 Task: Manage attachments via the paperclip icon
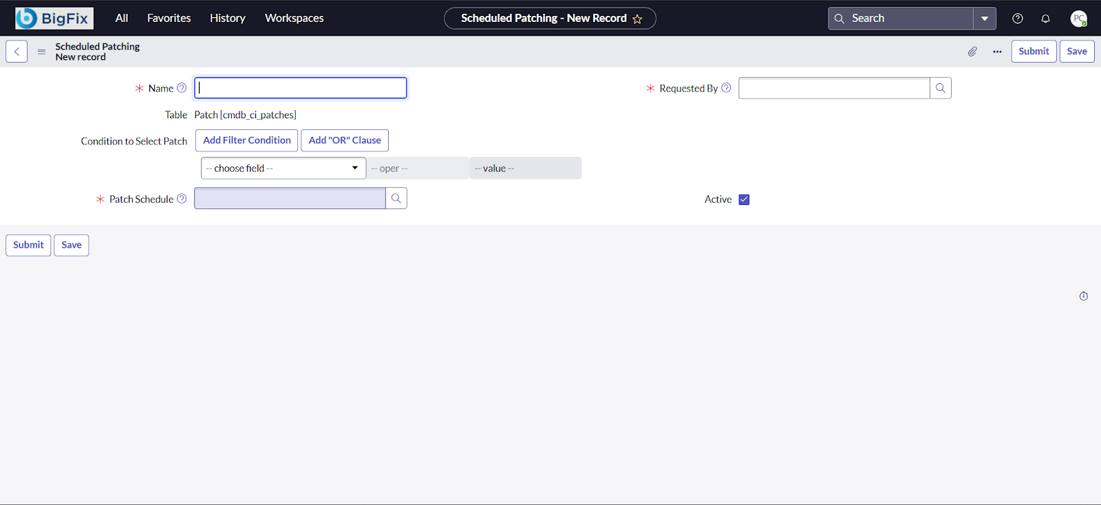pyautogui.click(x=972, y=52)
